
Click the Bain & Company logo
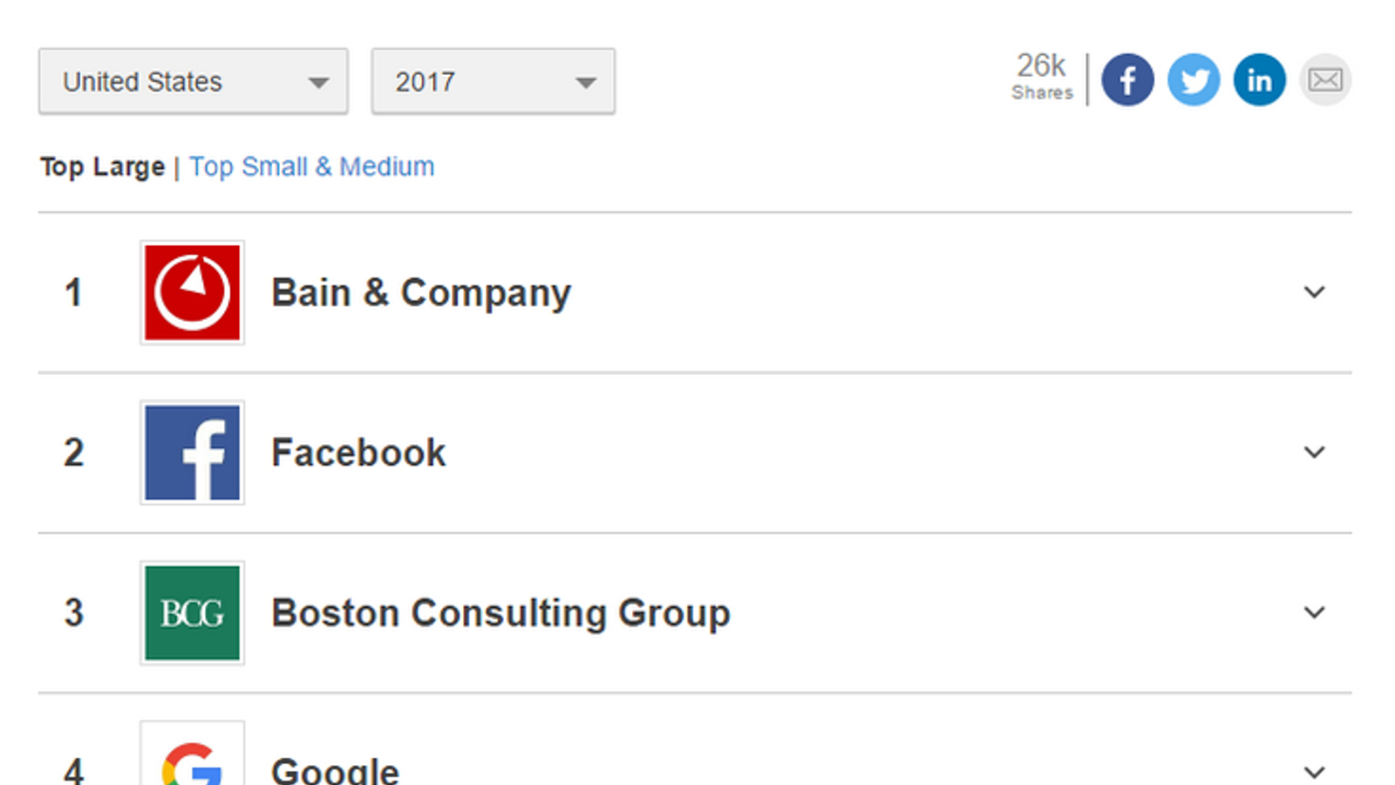point(192,292)
